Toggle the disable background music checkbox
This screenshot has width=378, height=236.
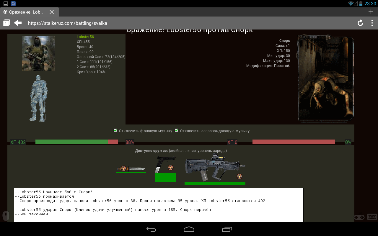pos(115,130)
